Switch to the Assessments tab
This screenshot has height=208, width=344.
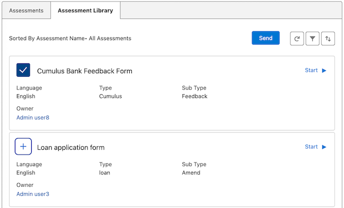[26, 11]
